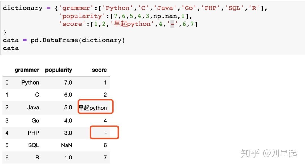Image resolution: width=305 pixels, height=166 pixels.
Task: Click the score value 6 for SQL
Action: pos(105,145)
